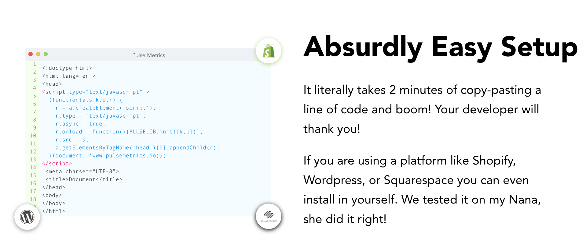Click the green maximize dot in code window
This screenshot has width=586, height=248.
(x=46, y=54)
